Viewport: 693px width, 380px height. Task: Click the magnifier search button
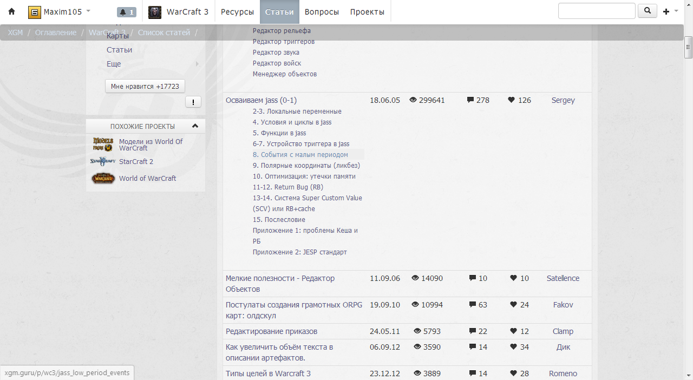648,11
